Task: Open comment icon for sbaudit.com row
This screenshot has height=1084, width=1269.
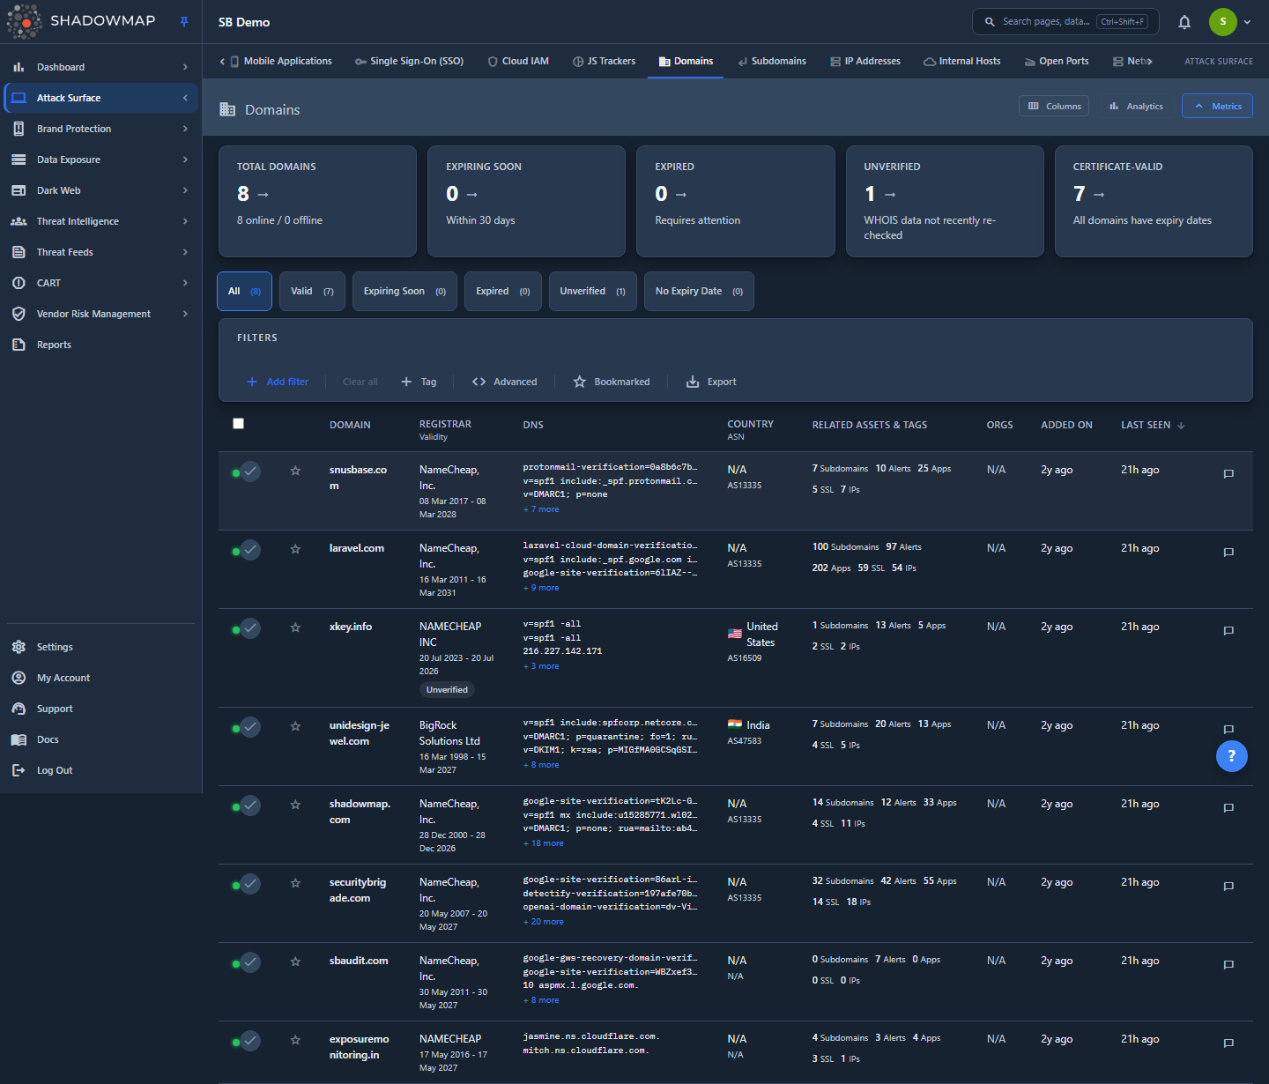Action: point(1228,965)
